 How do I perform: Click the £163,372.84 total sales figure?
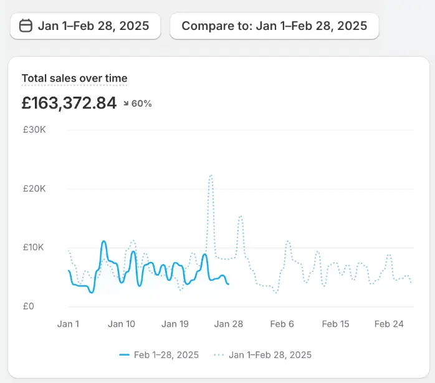click(x=69, y=103)
